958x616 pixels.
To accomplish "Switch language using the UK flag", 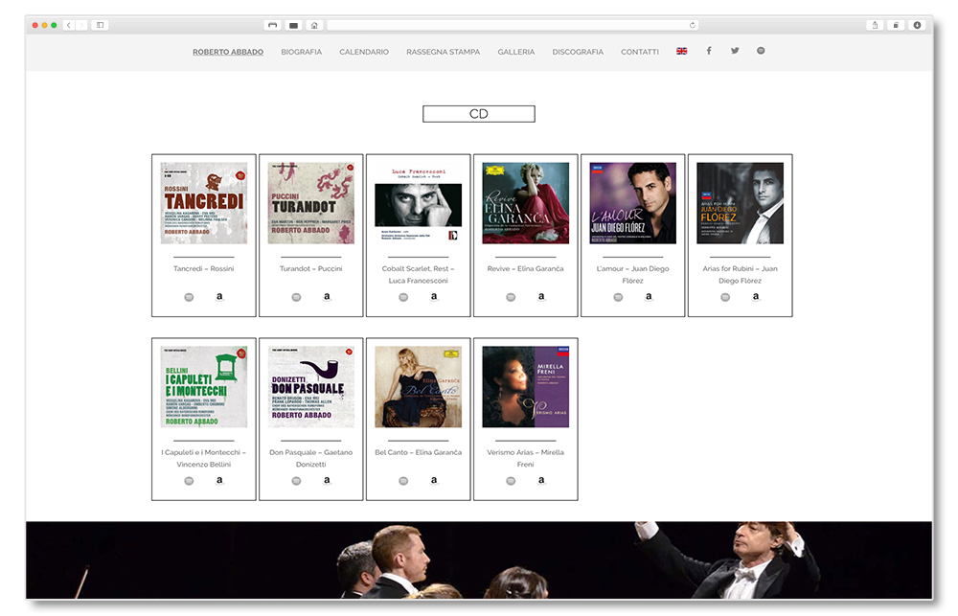I will [x=682, y=52].
